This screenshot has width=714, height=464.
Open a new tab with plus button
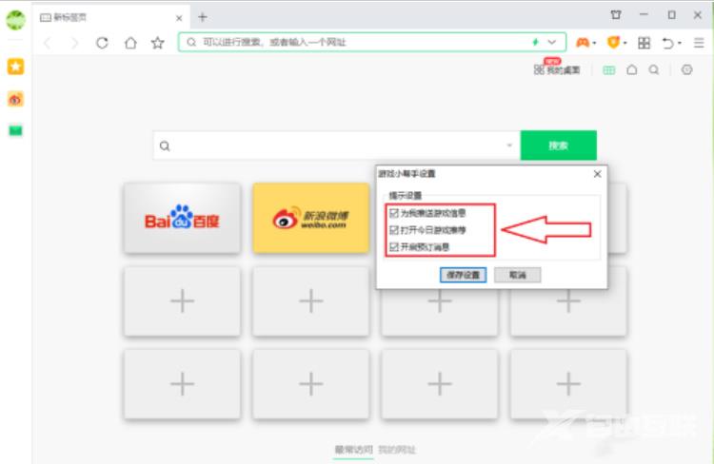click(203, 17)
